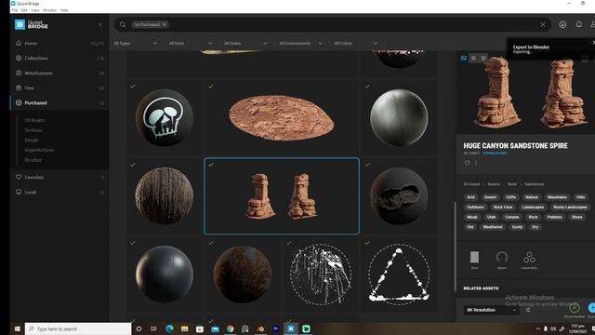Screen dimensions: 595x335
Task: Filter purchased by 3D Assets
Action: click(34, 120)
